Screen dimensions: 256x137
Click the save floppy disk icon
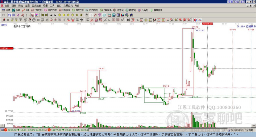coord(122,15)
